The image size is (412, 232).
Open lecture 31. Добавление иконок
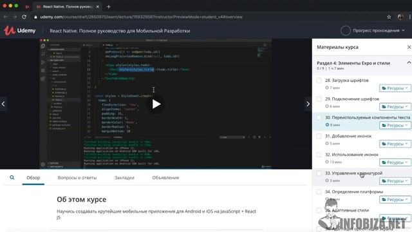[348, 136]
